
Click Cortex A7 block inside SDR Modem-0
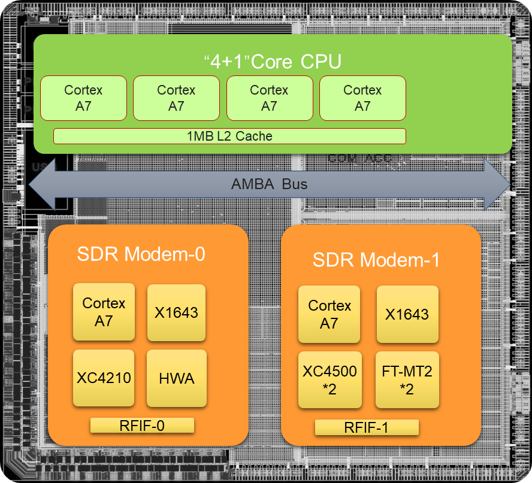[104, 312]
